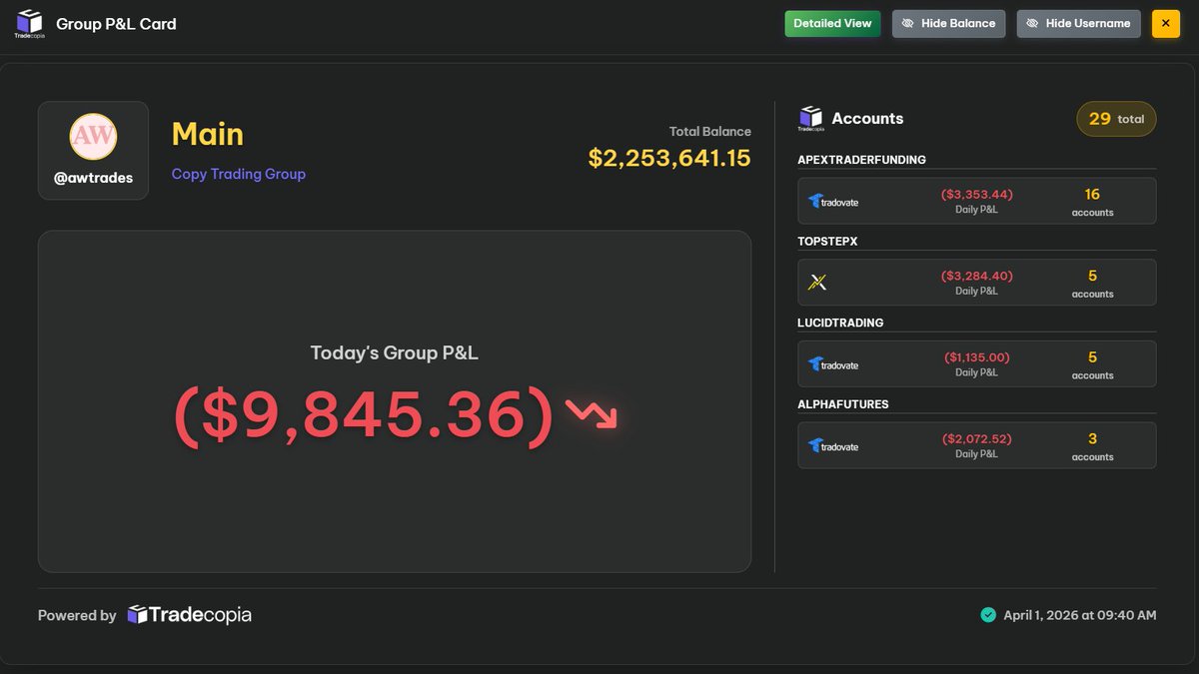Click the Accounts heading
The height and width of the screenshot is (674, 1199).
(x=867, y=119)
